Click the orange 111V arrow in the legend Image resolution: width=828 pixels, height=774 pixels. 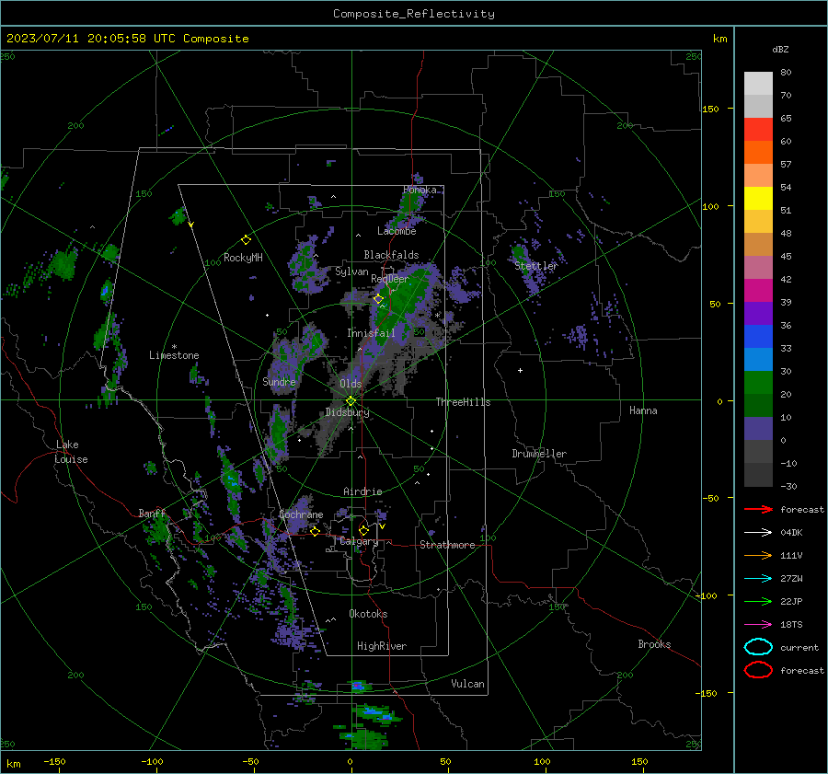(758, 555)
